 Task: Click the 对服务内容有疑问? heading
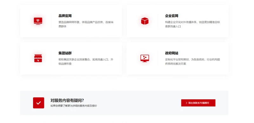[x=67, y=101]
